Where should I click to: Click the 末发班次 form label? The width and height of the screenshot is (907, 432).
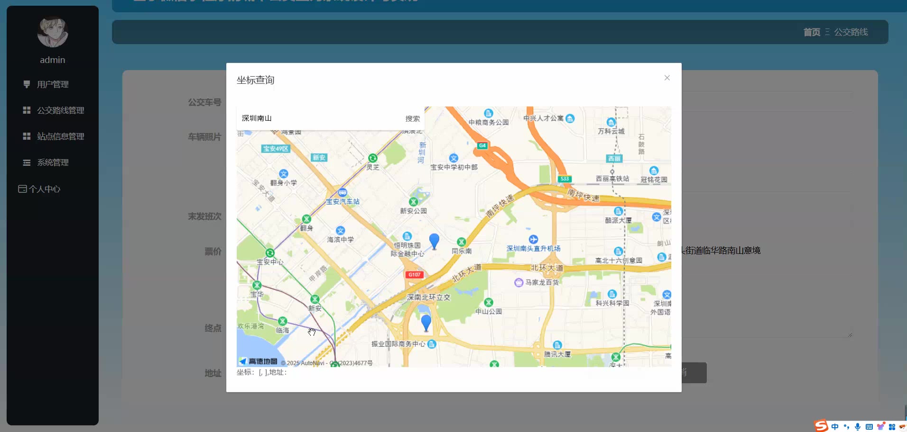tap(204, 216)
